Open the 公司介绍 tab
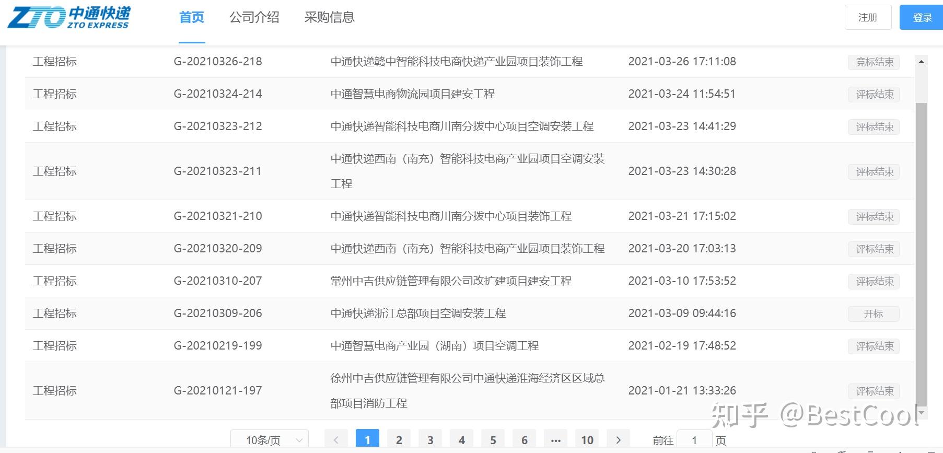The height and width of the screenshot is (453, 943). (x=254, y=17)
